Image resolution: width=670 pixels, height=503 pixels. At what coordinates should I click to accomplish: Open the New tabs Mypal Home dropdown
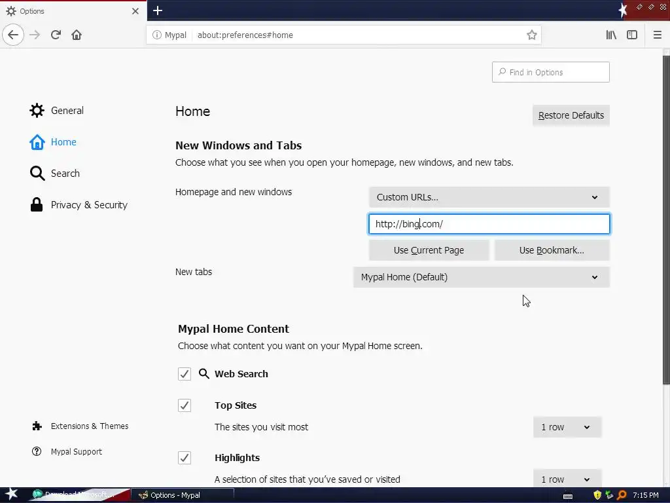(481, 277)
